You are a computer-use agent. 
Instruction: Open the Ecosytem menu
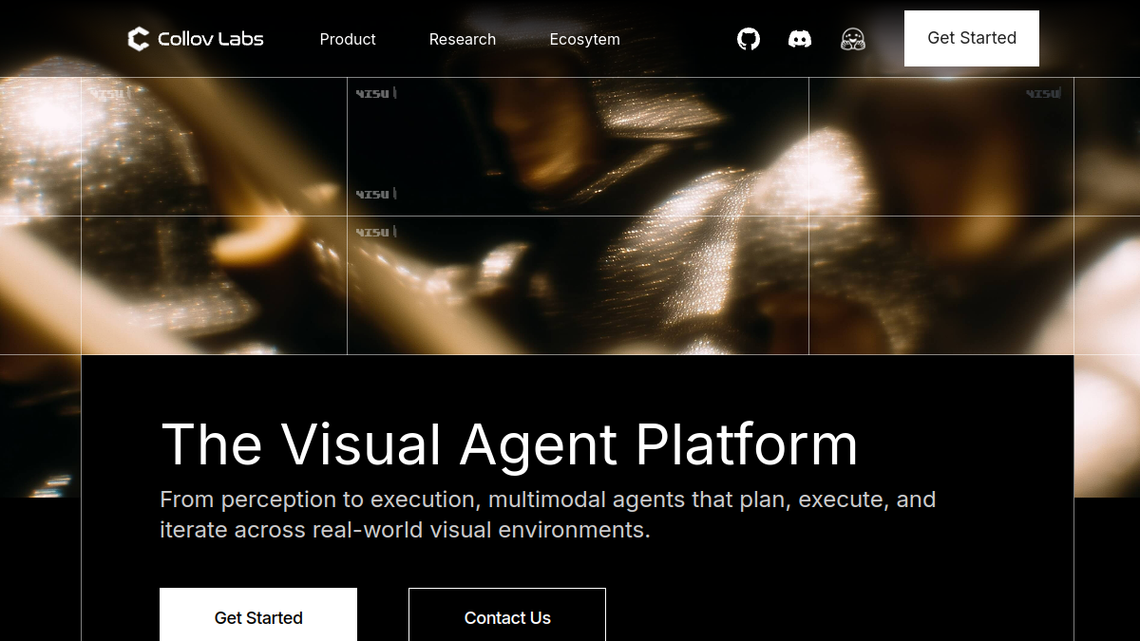pyautogui.click(x=585, y=39)
